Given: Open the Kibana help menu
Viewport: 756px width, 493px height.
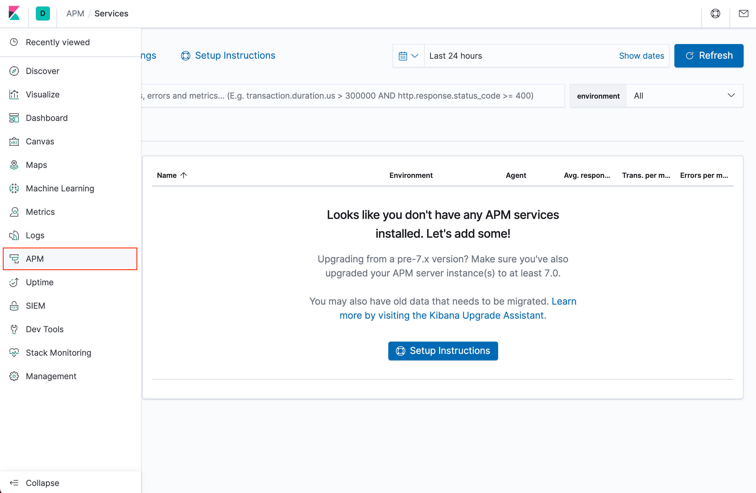Looking at the screenshot, I should [715, 13].
